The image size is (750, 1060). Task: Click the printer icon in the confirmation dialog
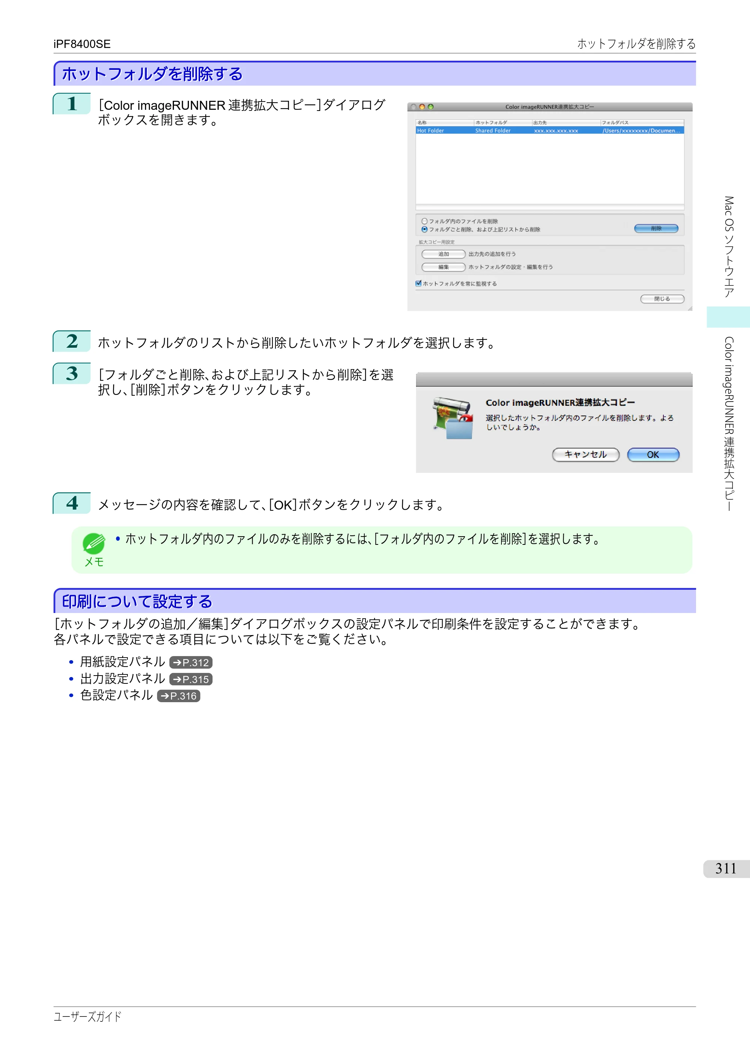(453, 418)
